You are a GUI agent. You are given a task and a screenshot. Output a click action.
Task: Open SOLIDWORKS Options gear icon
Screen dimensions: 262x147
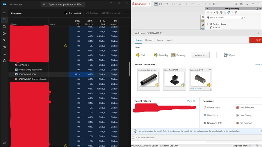click(215, 4)
